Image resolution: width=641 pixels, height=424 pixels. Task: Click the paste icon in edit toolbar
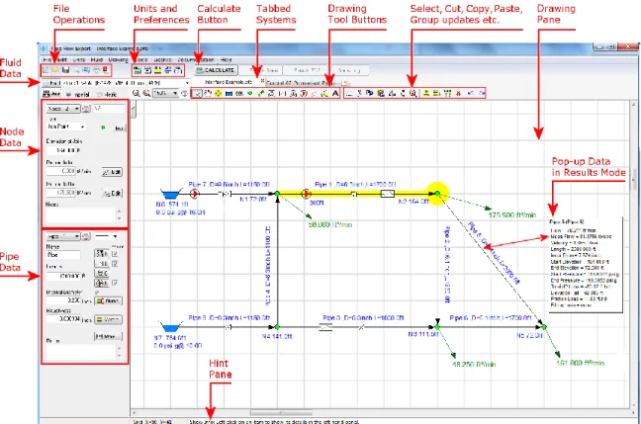(381, 94)
